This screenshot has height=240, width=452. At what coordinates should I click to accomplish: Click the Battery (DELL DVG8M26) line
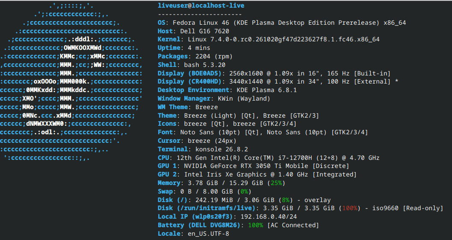238,226
